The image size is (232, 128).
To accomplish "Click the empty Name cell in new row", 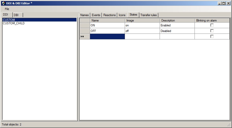I will coord(108,36).
